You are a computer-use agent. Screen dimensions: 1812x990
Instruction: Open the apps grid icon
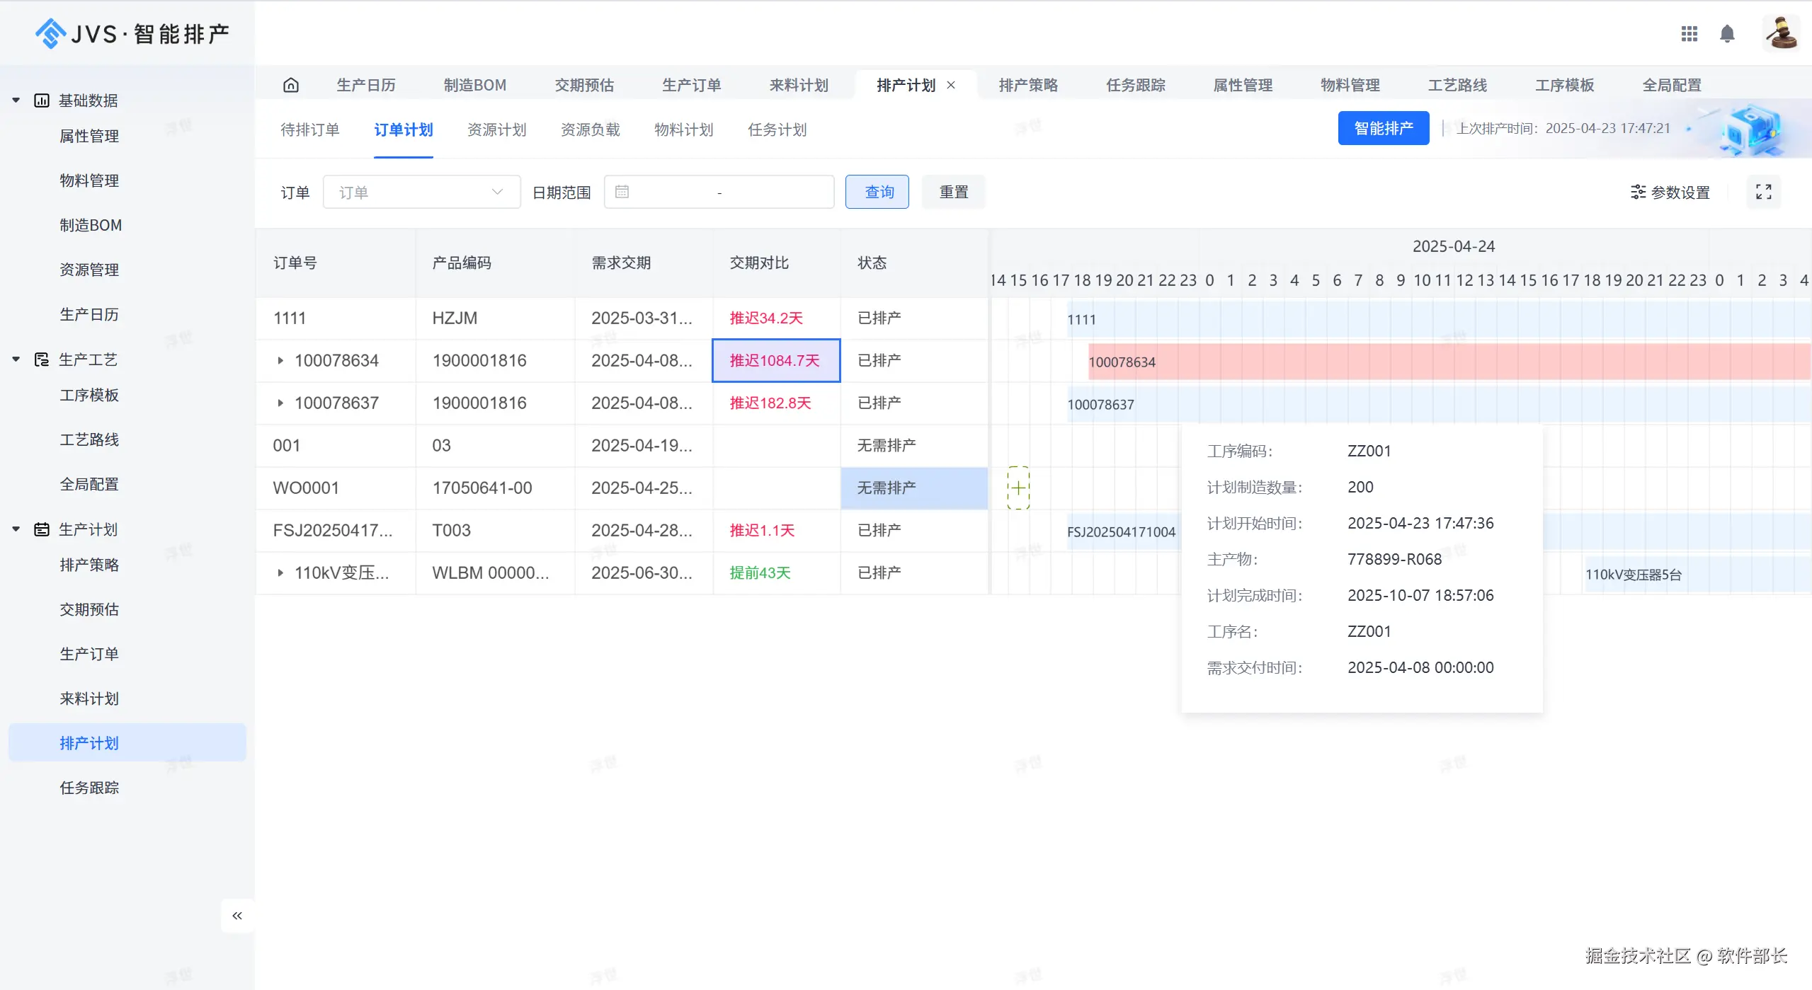click(1689, 33)
